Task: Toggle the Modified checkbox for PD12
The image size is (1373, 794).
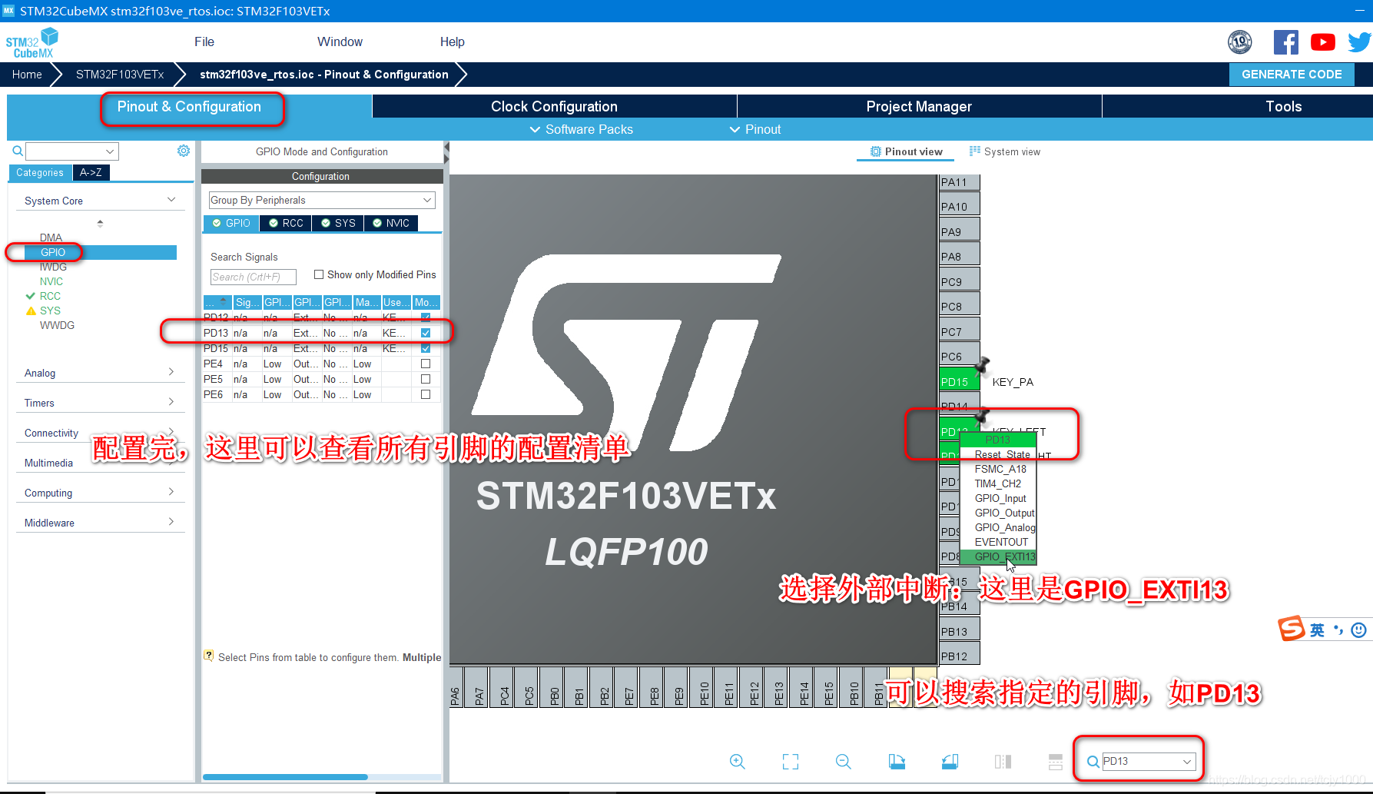Action: click(x=426, y=317)
